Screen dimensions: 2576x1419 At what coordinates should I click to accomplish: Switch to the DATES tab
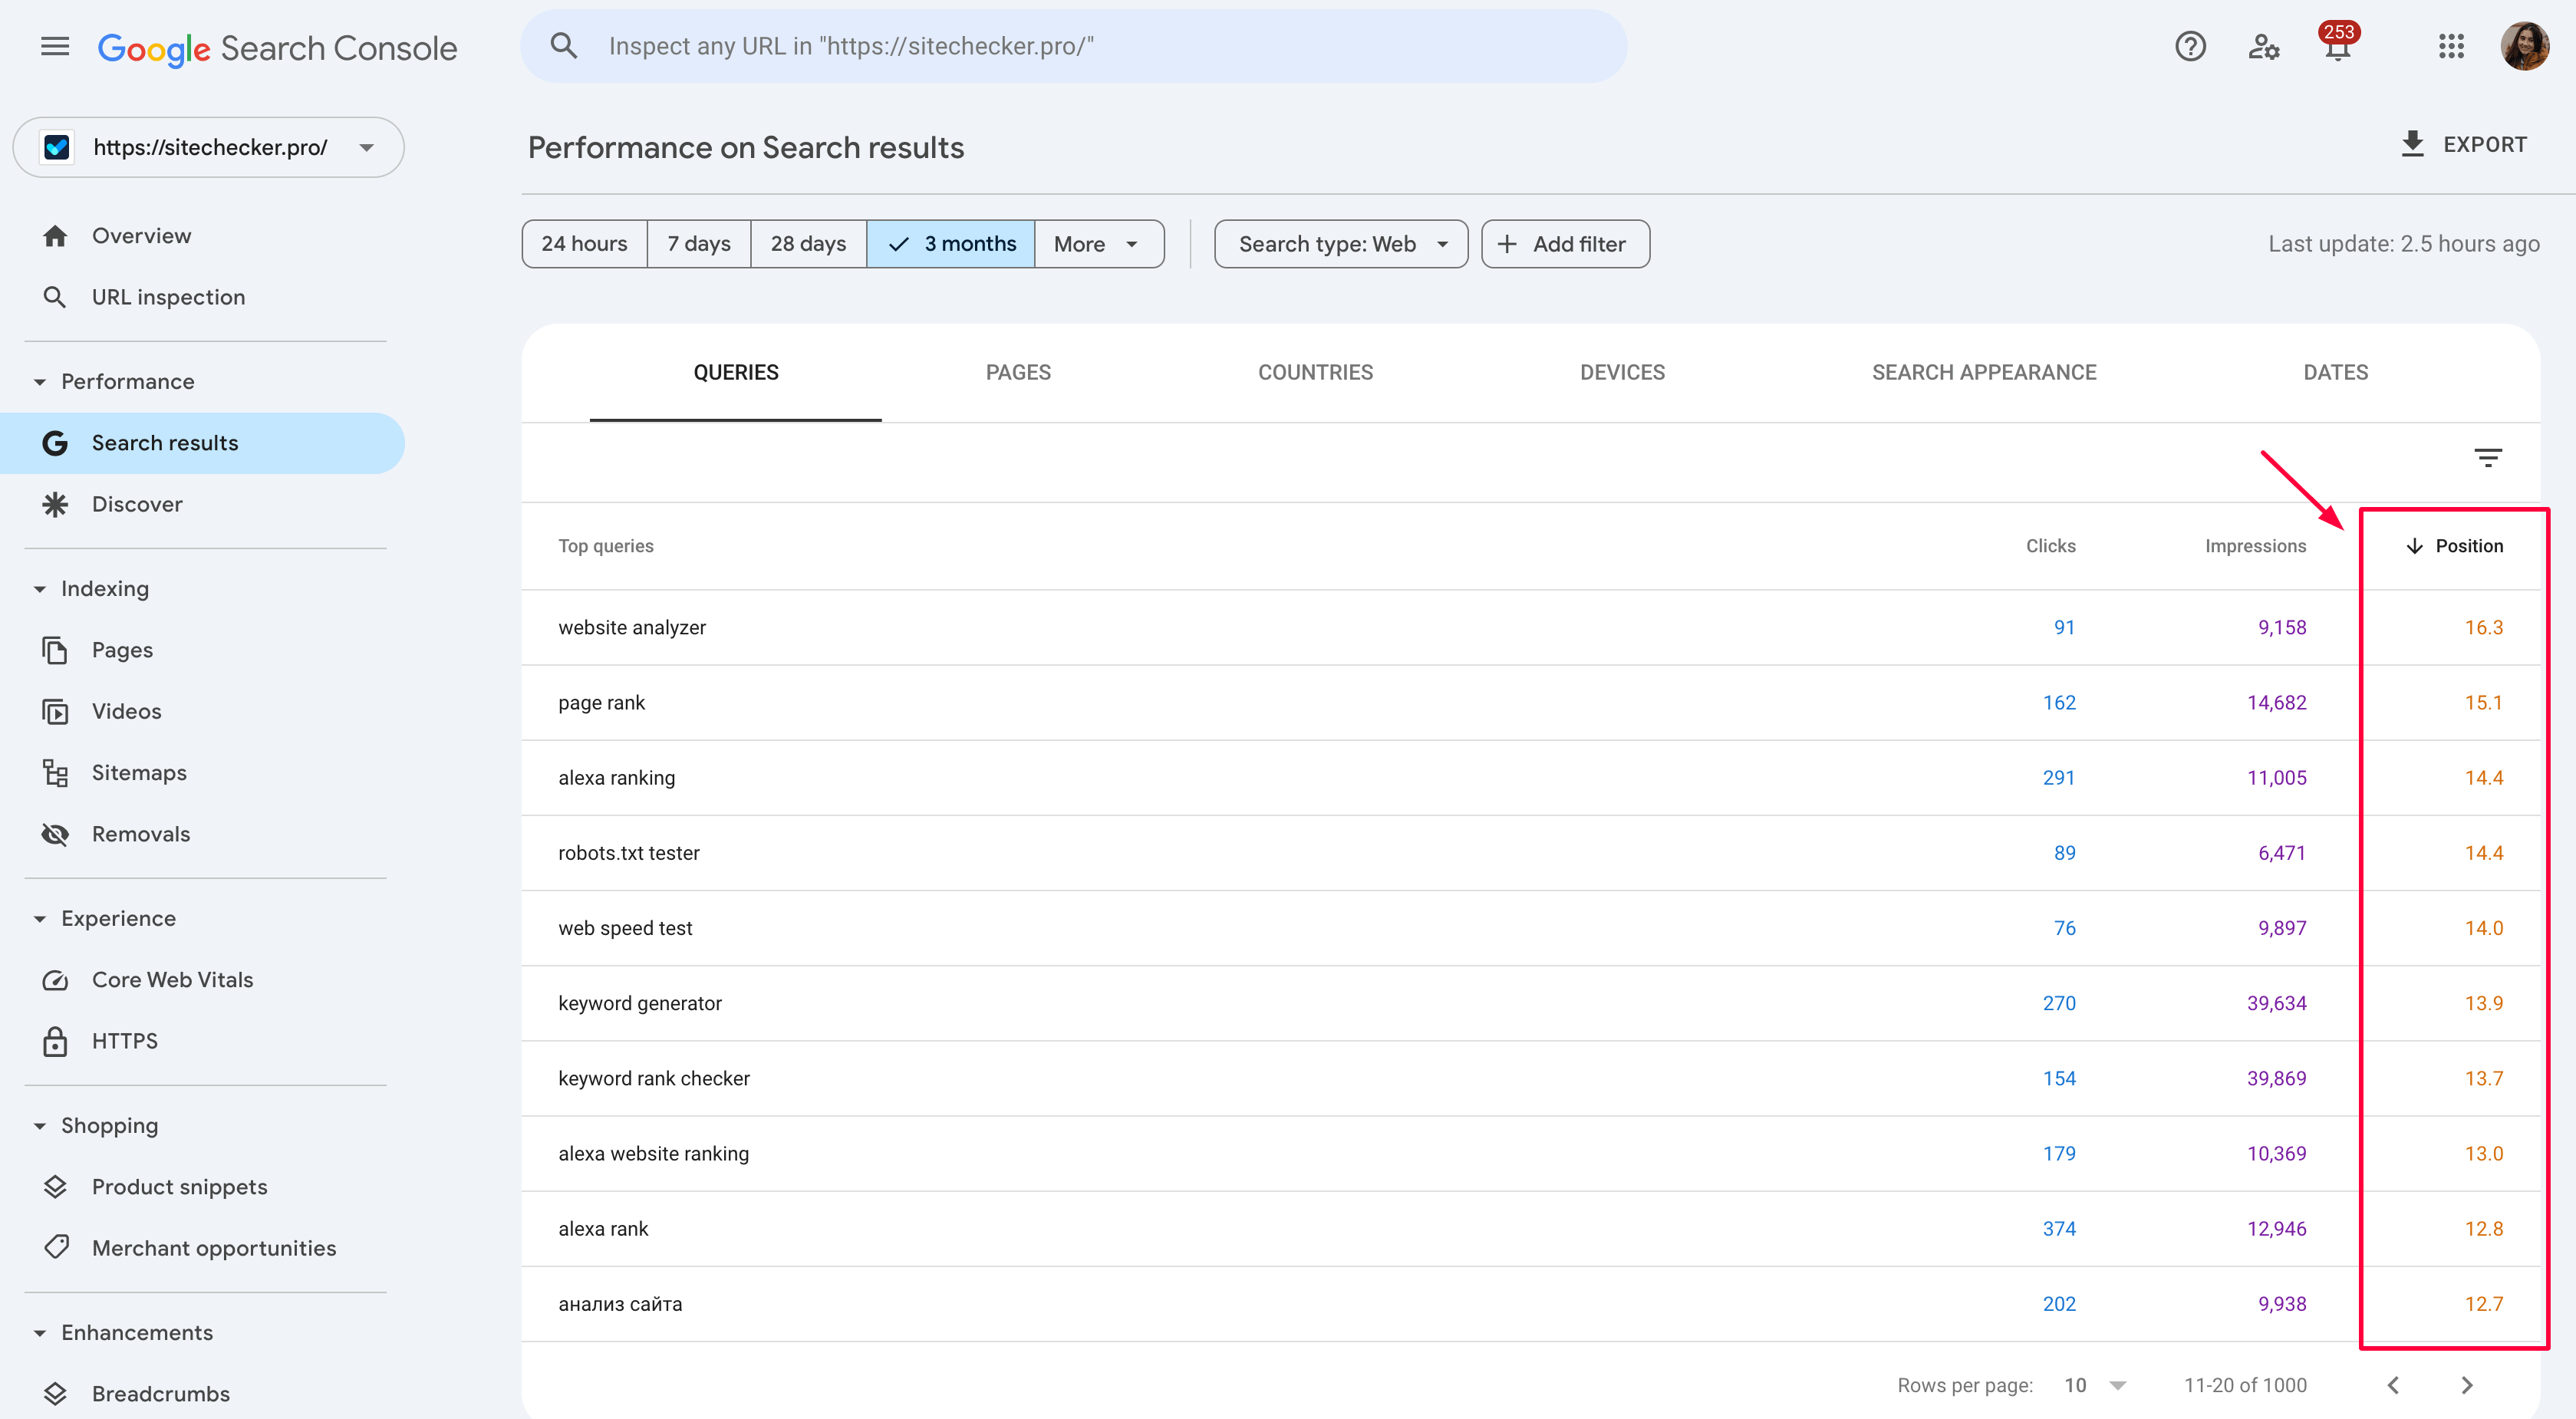click(x=2335, y=372)
